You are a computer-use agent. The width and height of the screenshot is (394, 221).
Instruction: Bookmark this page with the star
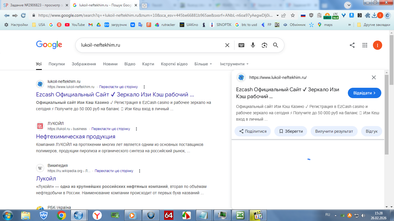pyautogui.click(x=293, y=15)
